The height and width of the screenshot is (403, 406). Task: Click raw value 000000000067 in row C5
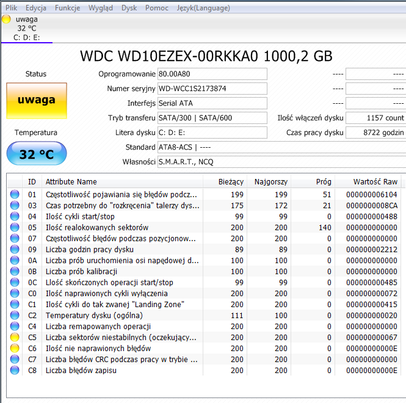(372, 338)
